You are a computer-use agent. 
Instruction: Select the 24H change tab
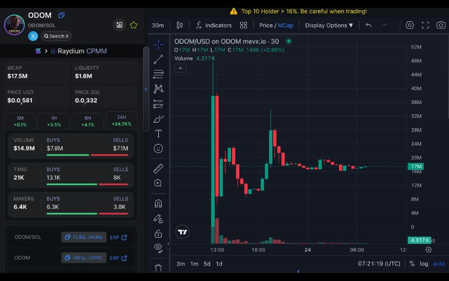[x=121, y=121]
